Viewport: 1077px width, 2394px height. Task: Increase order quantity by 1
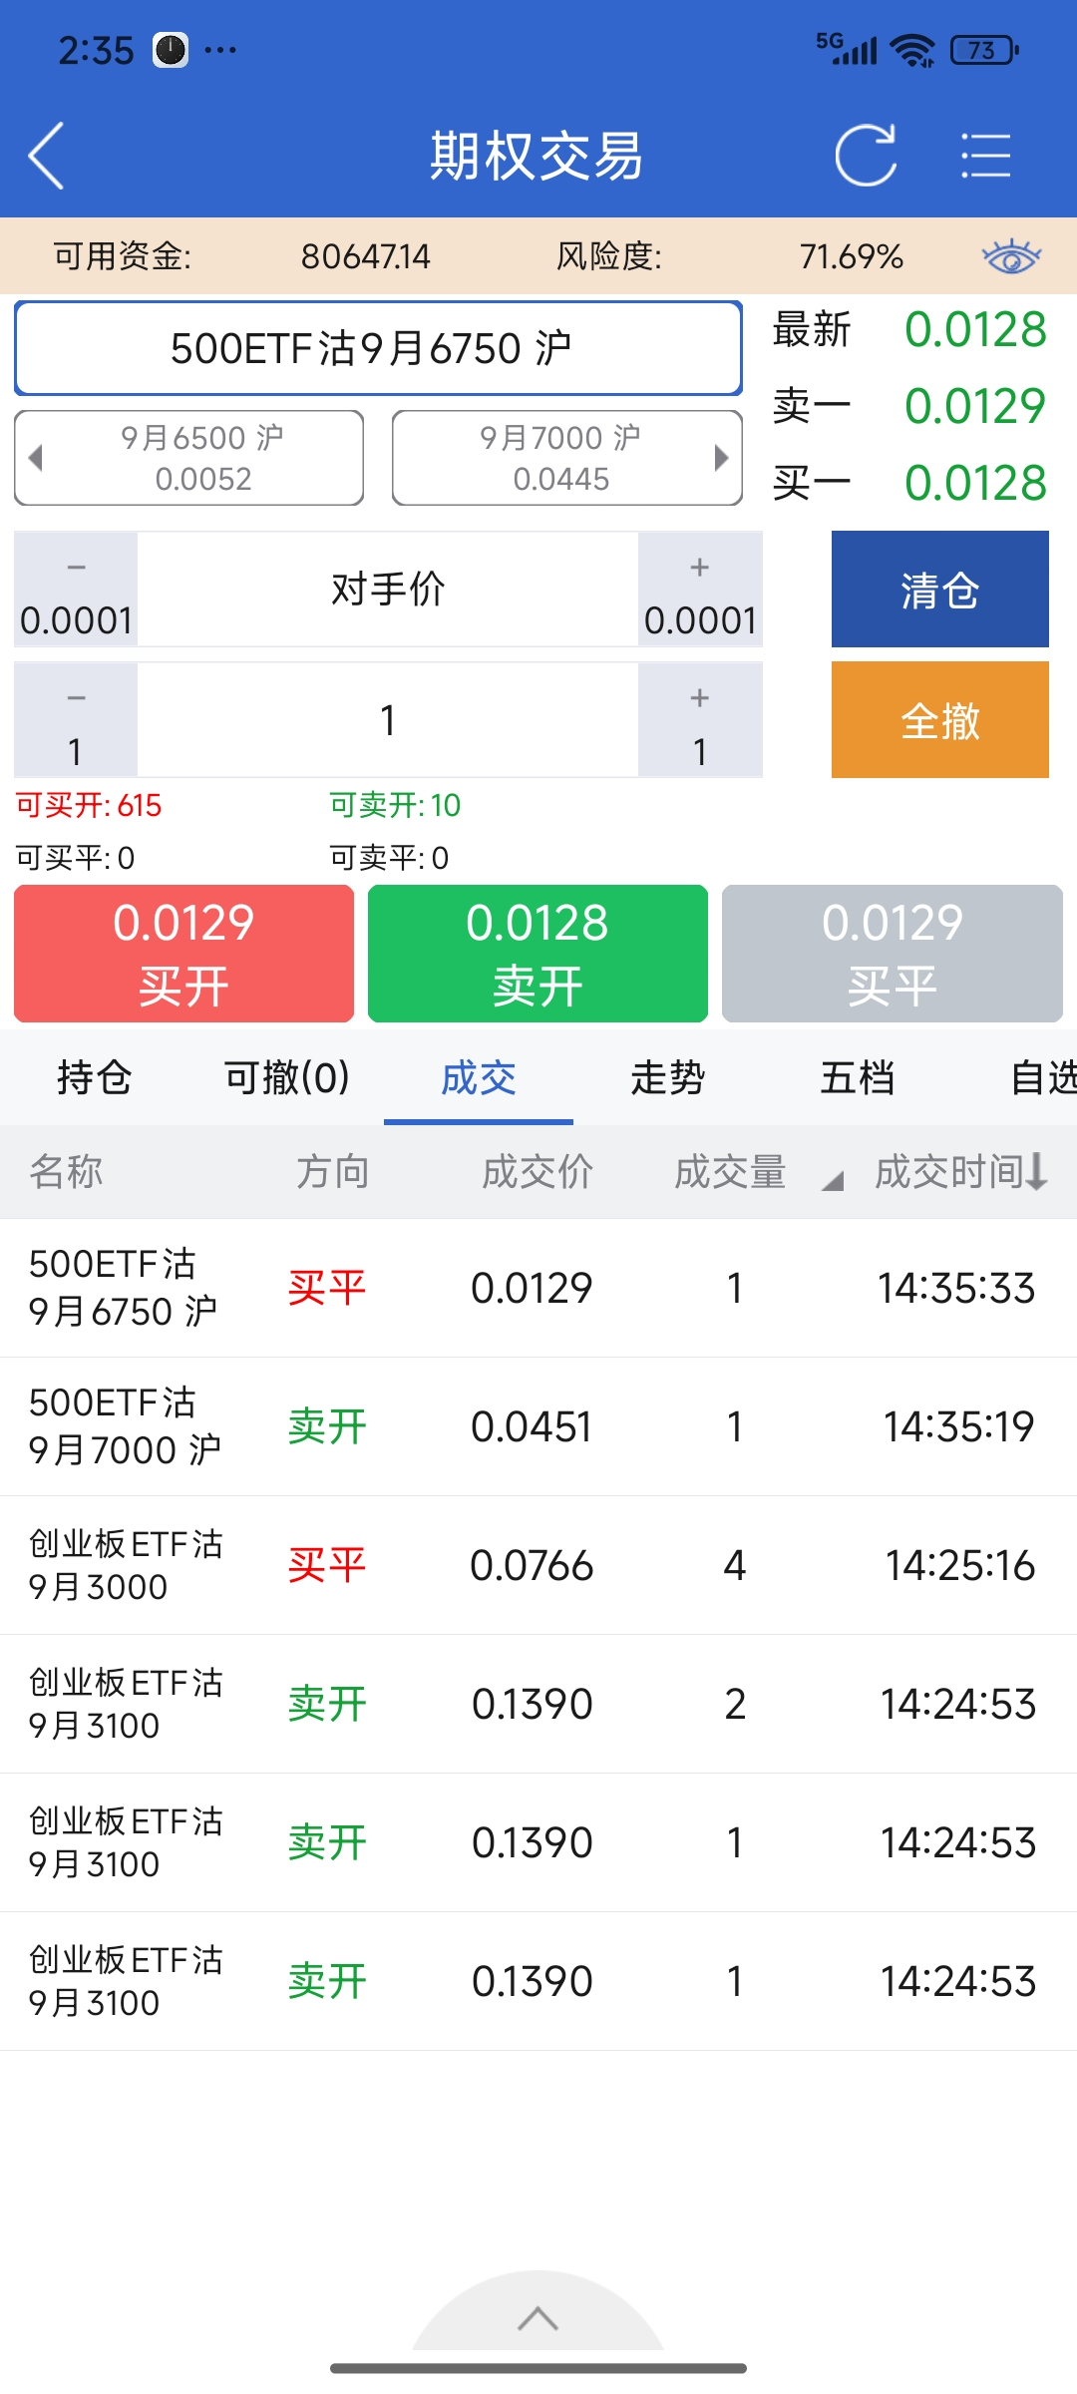[x=700, y=720]
